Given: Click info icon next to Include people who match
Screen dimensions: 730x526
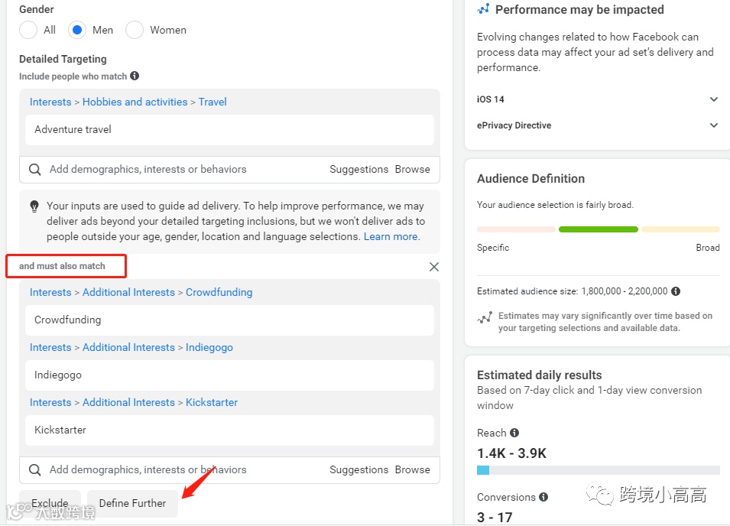Looking at the screenshot, I should [135, 76].
